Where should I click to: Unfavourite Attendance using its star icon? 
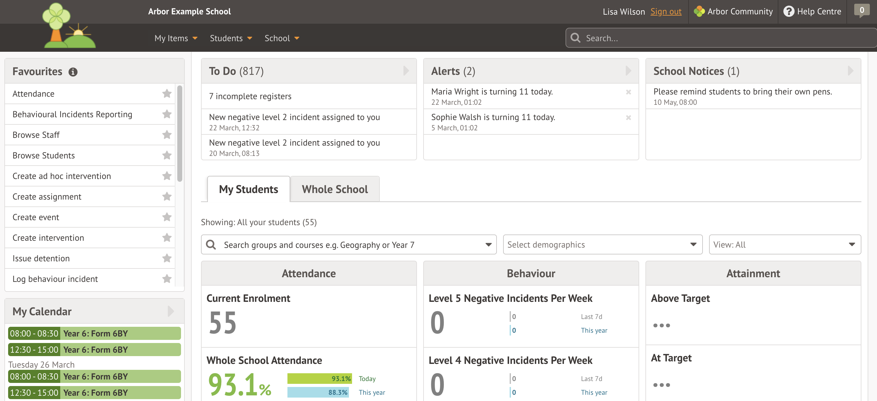click(x=167, y=94)
